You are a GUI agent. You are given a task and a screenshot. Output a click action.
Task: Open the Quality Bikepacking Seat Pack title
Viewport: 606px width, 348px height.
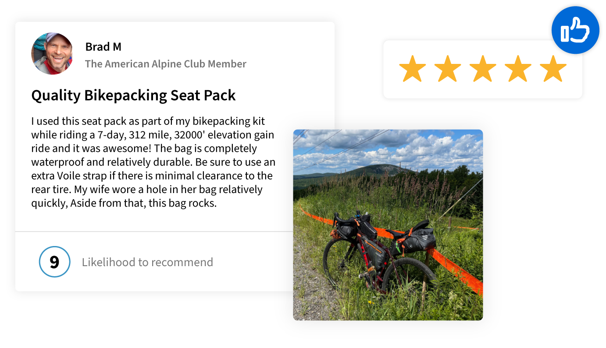[133, 95]
